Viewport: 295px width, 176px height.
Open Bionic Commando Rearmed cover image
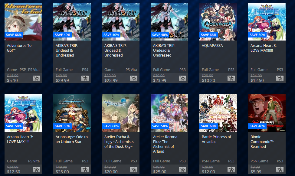tap(267, 113)
